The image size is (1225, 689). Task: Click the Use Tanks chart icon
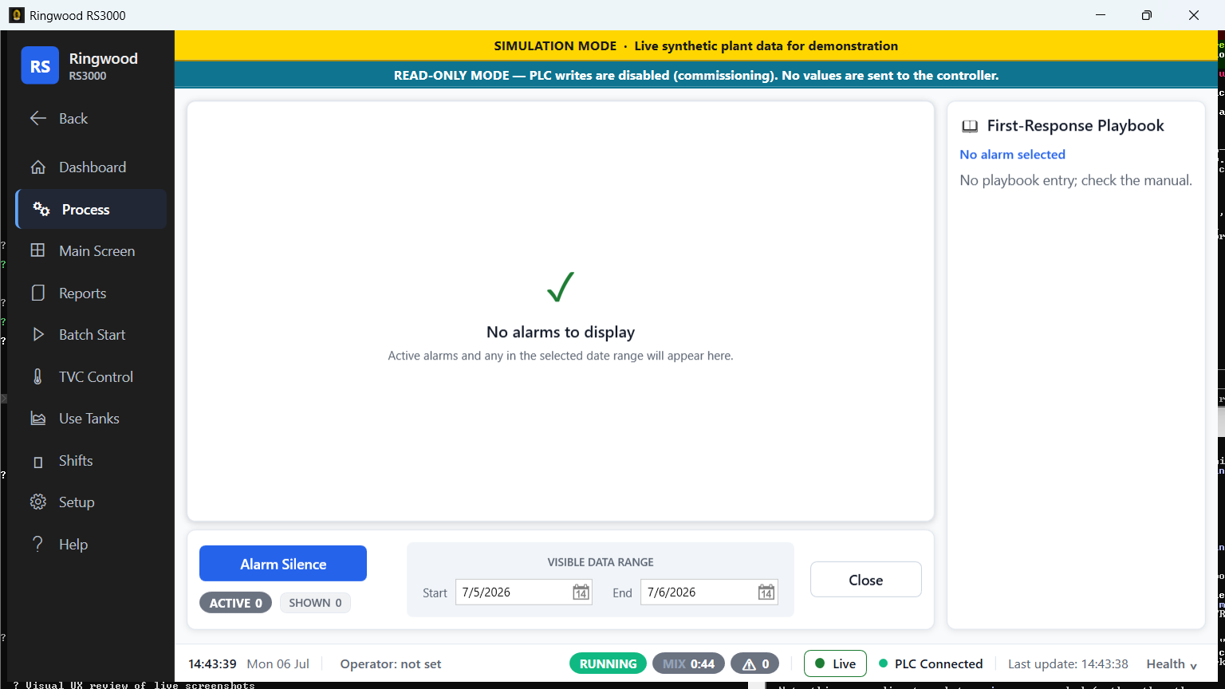37,419
